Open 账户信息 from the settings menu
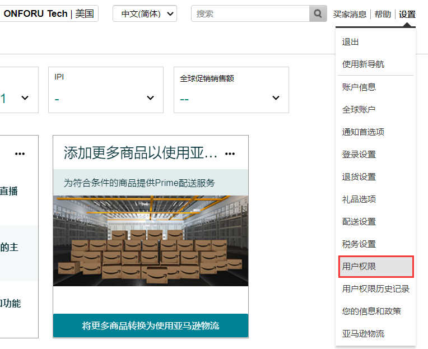The width and height of the screenshot is (428, 349). tap(359, 87)
